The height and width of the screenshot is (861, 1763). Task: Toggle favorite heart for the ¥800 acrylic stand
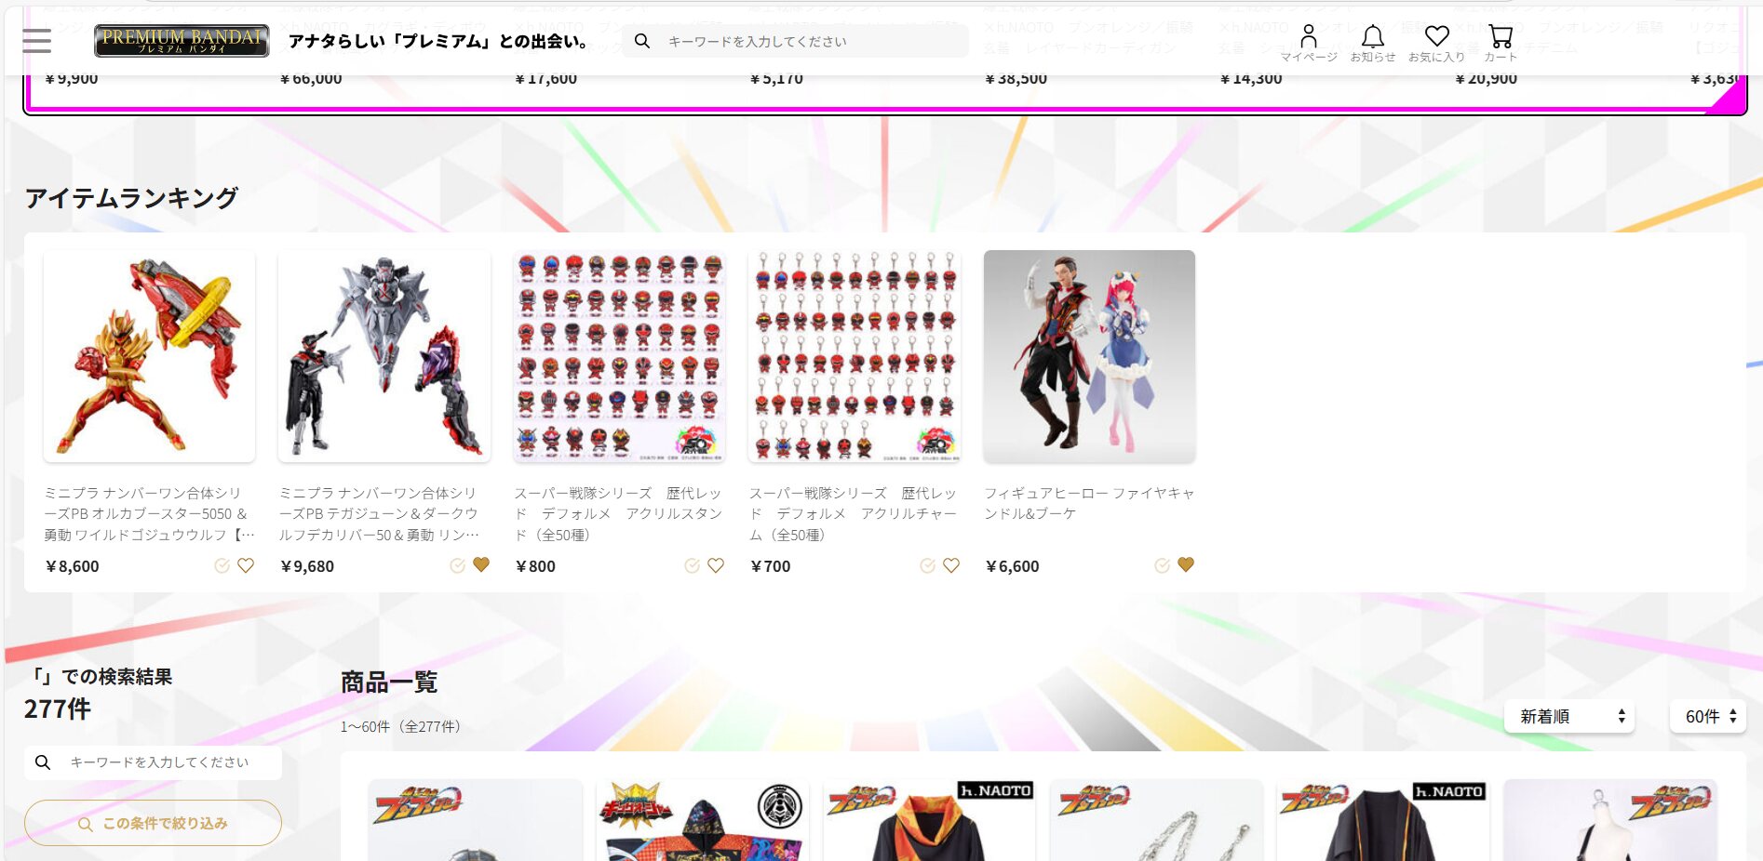coord(716,565)
